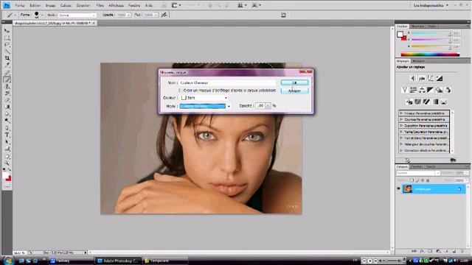
Task: Select the Crop tool
Action: (7, 58)
